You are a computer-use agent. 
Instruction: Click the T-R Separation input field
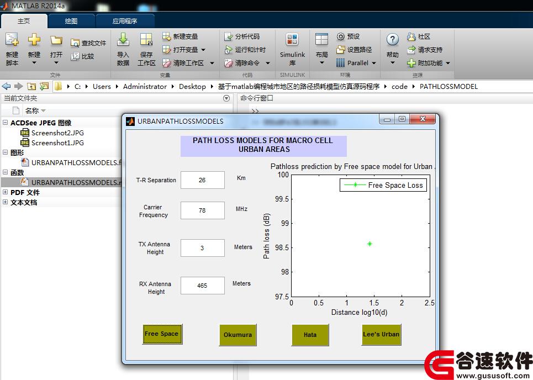point(203,180)
